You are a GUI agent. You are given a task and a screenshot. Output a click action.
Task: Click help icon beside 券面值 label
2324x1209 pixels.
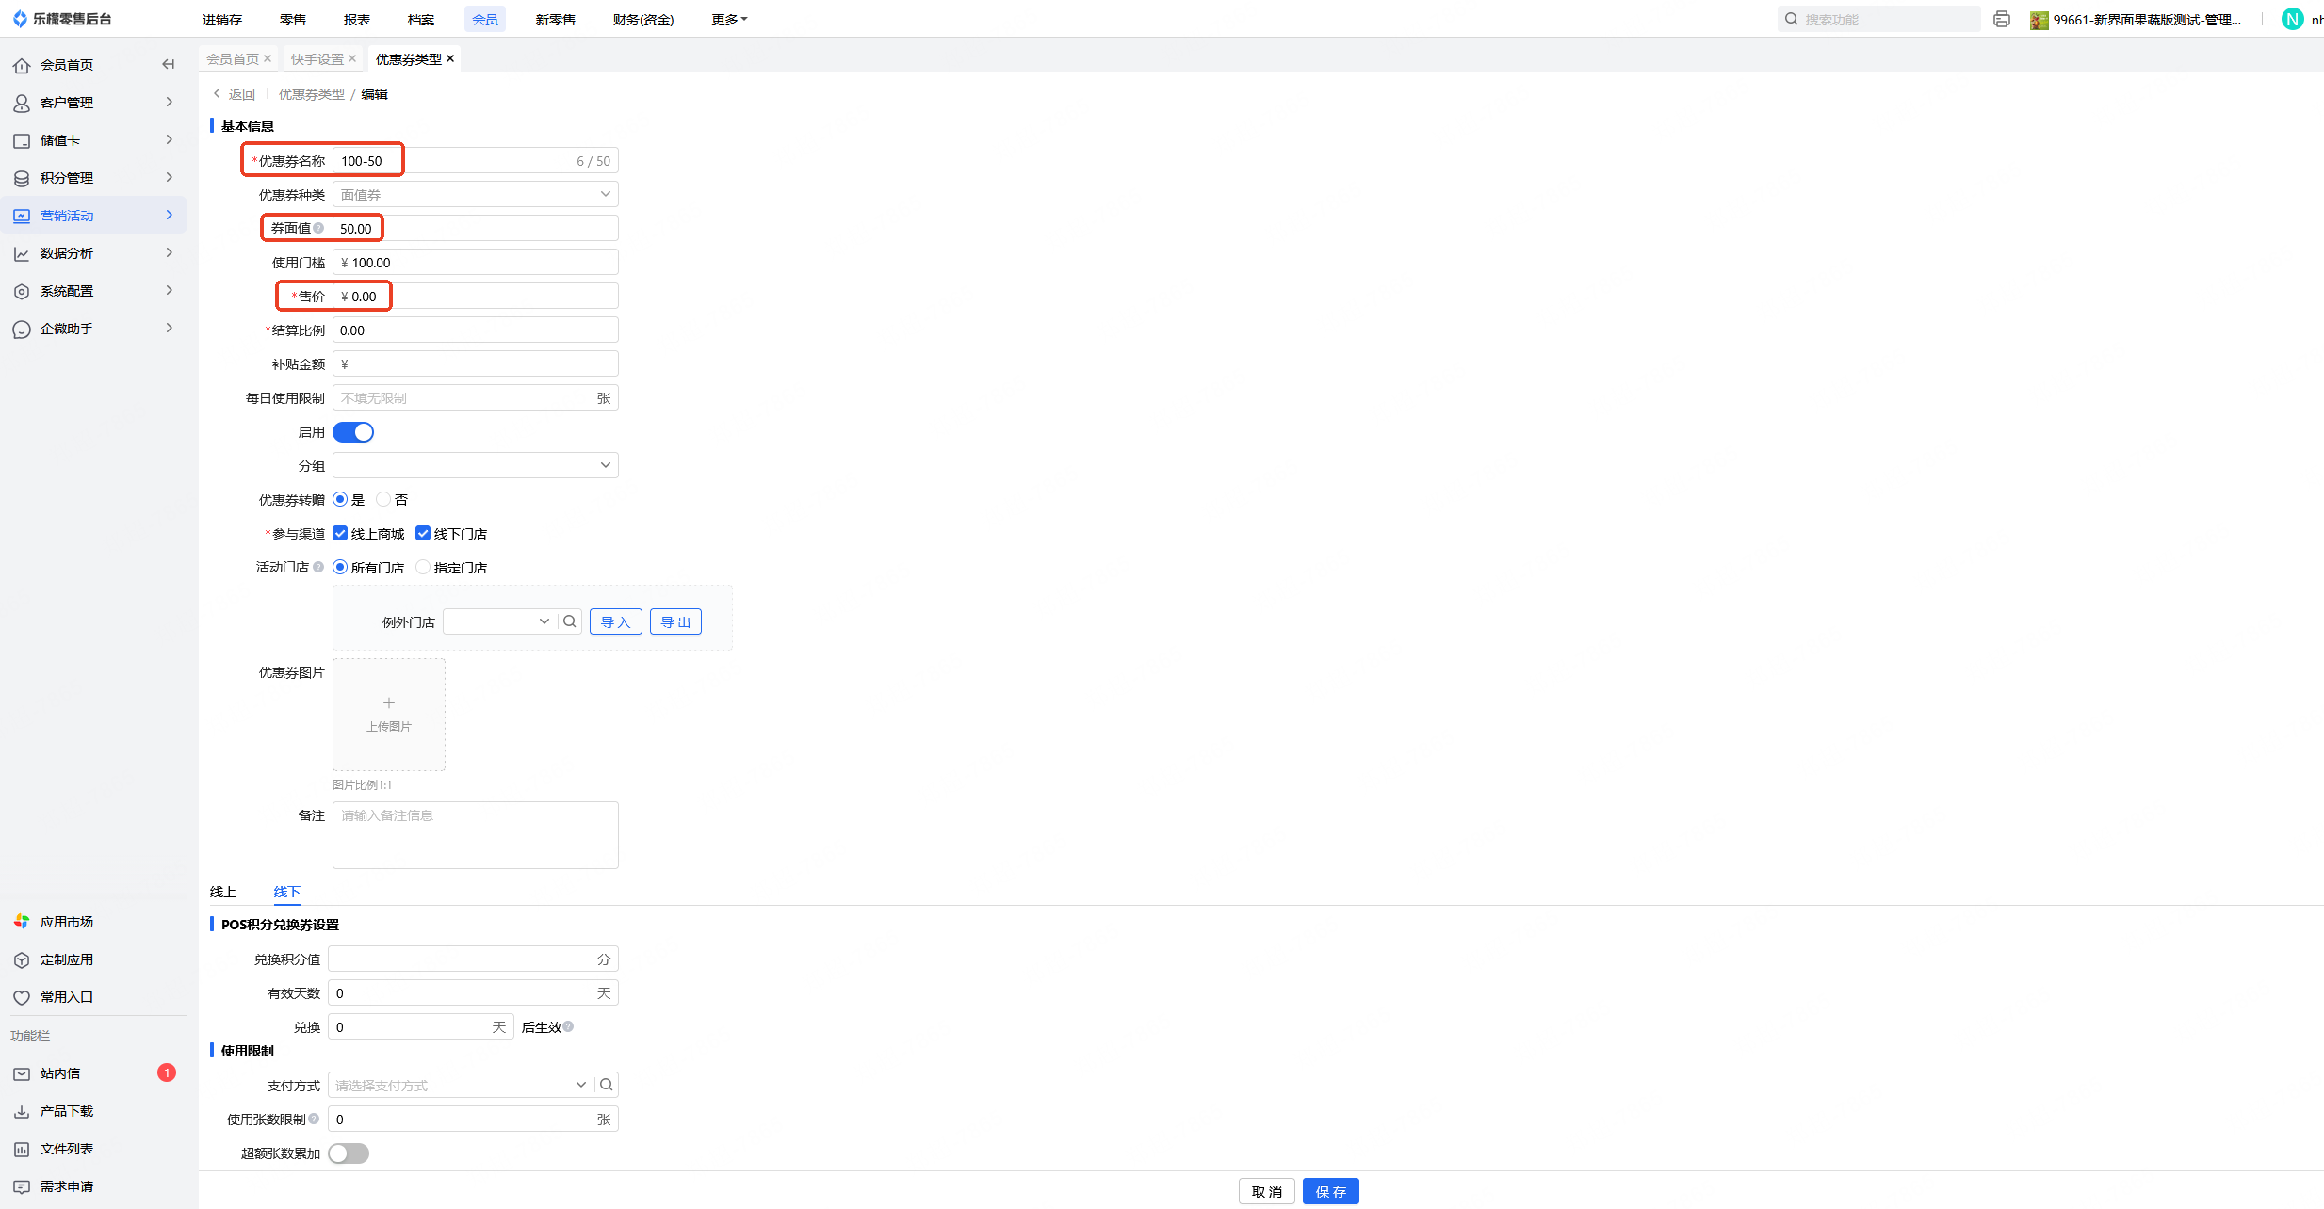318,228
